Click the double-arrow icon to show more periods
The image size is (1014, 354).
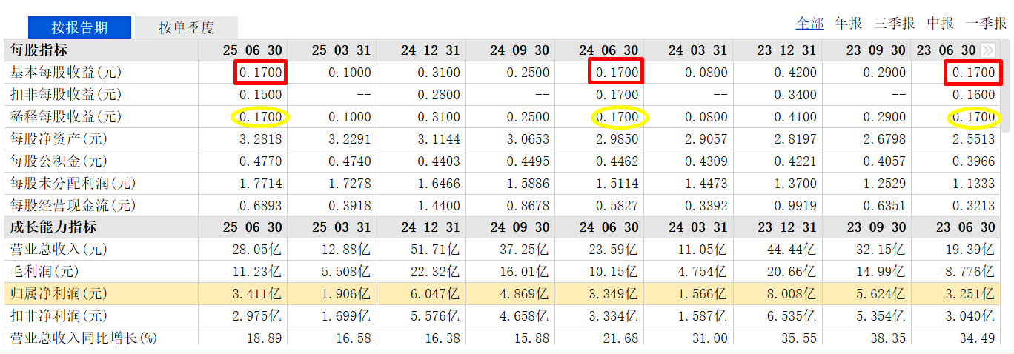988,50
